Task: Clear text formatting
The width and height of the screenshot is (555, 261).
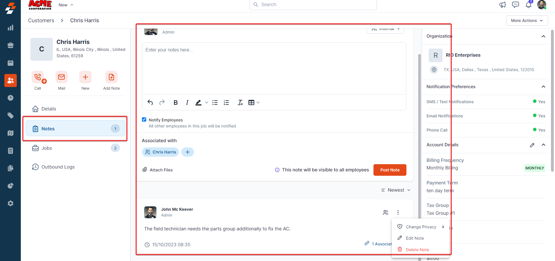Action: coord(240,102)
